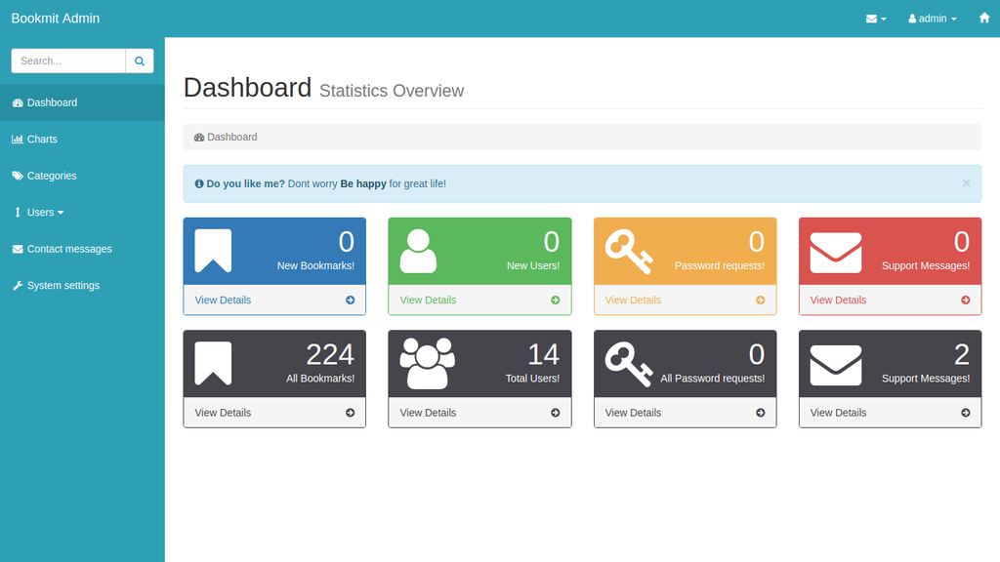Focus the Search input field
The width and height of the screenshot is (1000, 562).
[68, 61]
